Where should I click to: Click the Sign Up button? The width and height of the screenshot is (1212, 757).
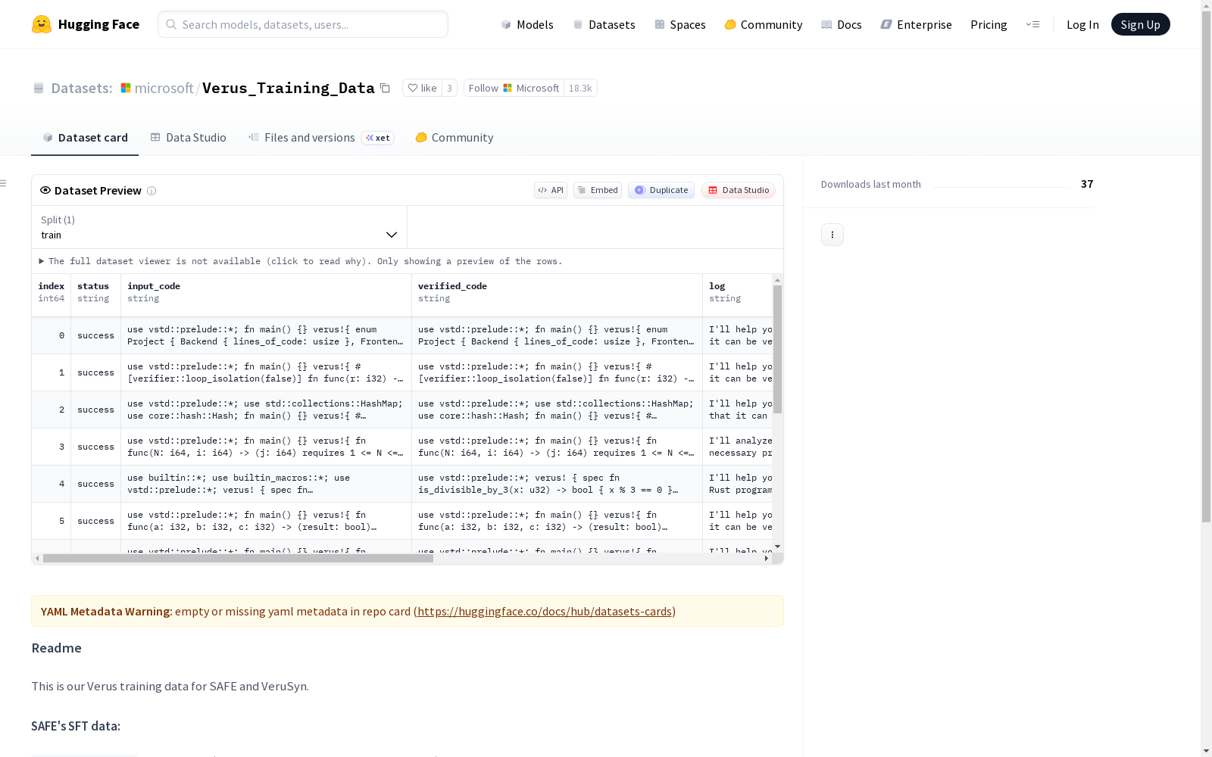(1141, 24)
